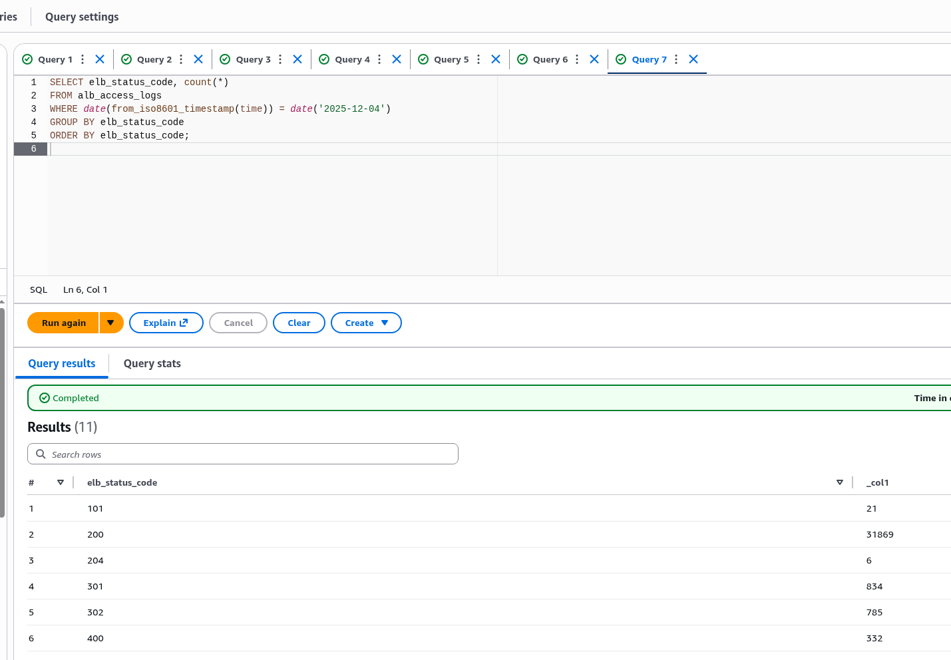Clear the query editor contents
Image resolution: width=951 pixels, height=660 pixels.
(x=299, y=323)
